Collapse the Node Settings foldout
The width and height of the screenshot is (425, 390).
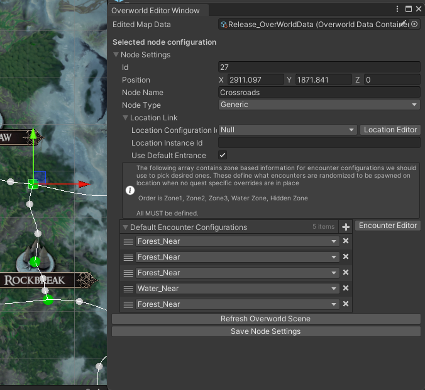116,55
